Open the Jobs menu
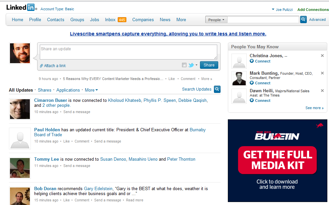 coord(95,20)
